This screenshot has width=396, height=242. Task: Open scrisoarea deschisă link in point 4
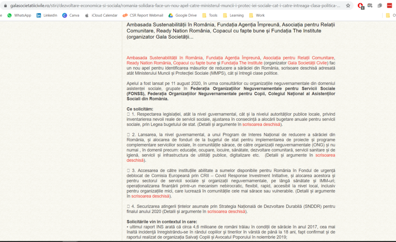(x=226, y=212)
